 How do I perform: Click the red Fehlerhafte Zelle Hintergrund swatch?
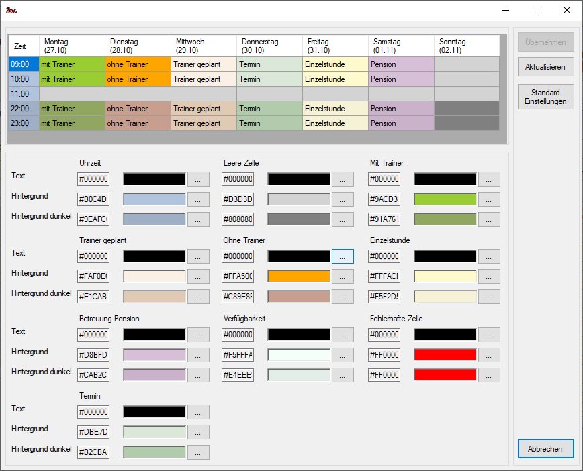[445, 355]
